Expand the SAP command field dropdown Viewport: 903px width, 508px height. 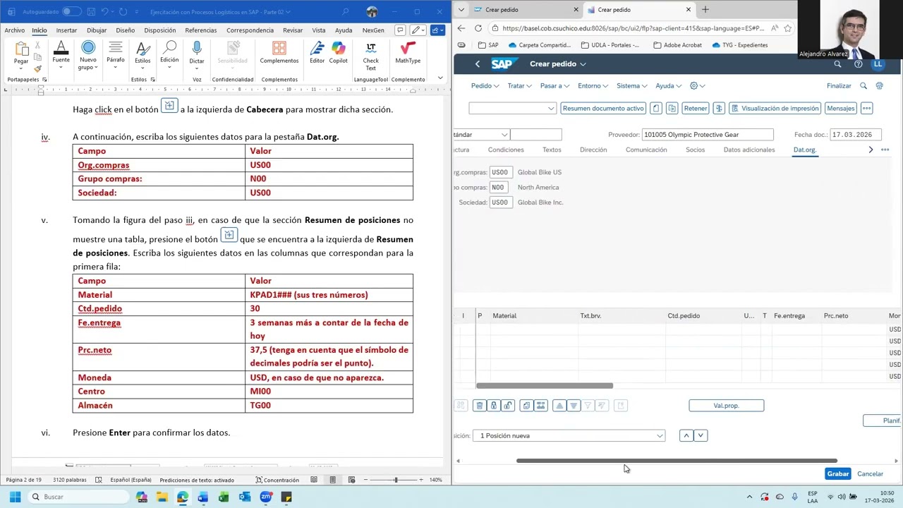(x=551, y=108)
